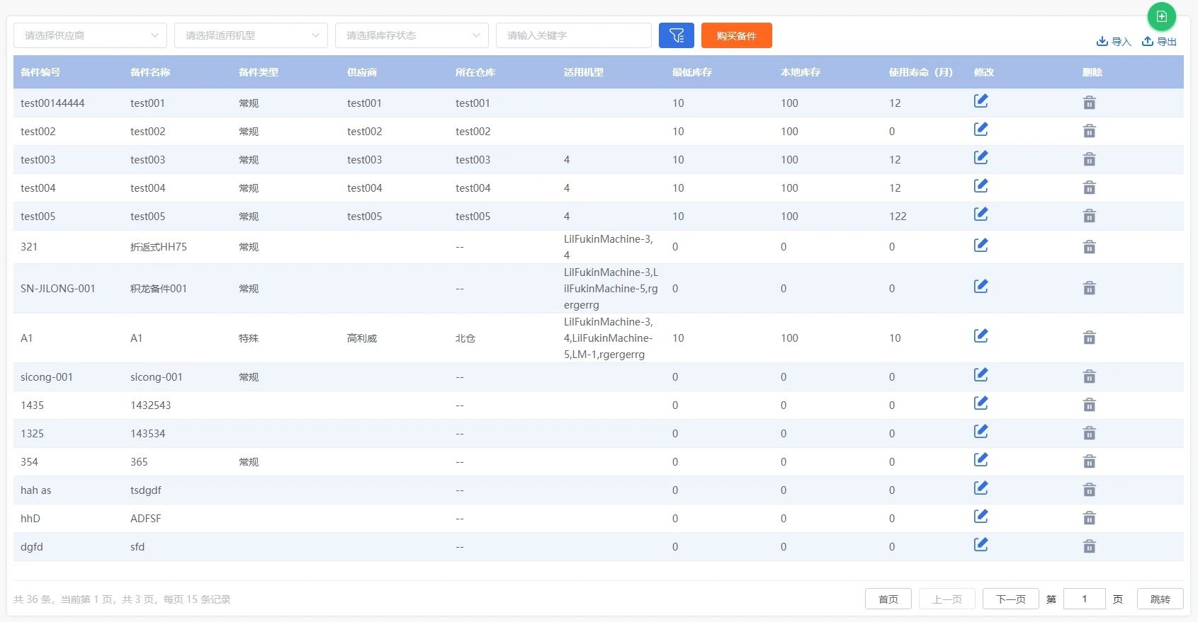The image size is (1198, 622).
Task: Edit the hhD ADFSF row
Action: (x=981, y=517)
